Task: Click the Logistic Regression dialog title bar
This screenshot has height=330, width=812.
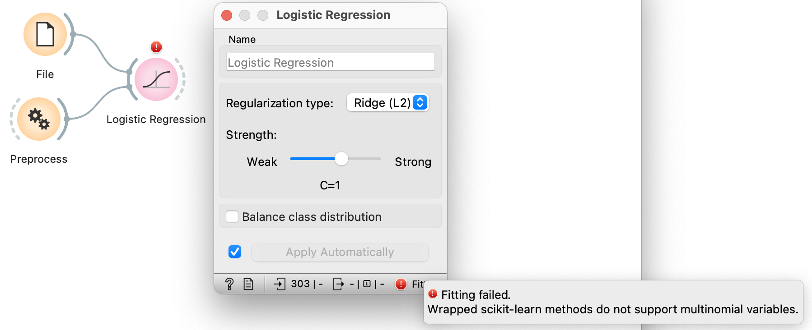Action: click(333, 15)
